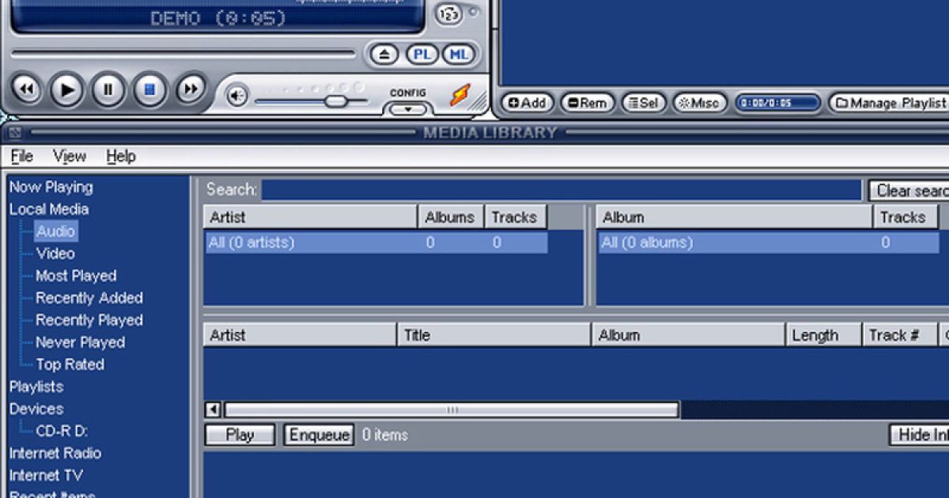The width and height of the screenshot is (949, 498).
Task: Open the Sel menu in the playlist
Action: pos(642,103)
